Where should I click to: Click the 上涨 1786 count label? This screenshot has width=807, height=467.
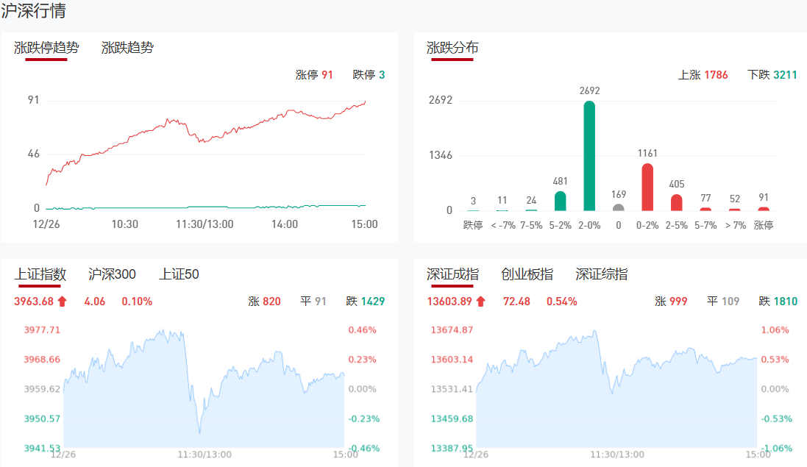coord(703,75)
